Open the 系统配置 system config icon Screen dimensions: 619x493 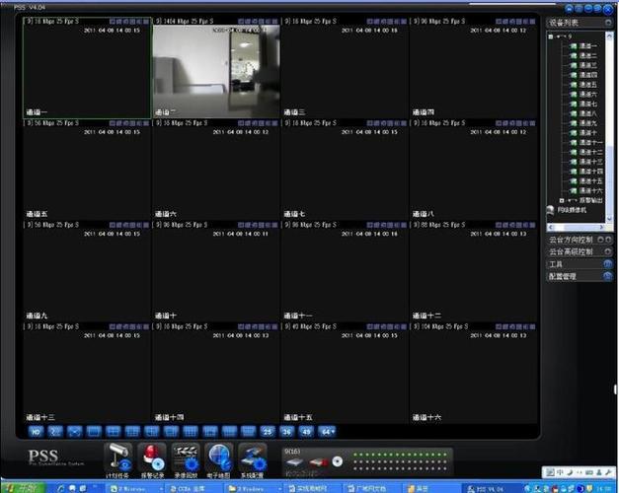click(x=253, y=458)
